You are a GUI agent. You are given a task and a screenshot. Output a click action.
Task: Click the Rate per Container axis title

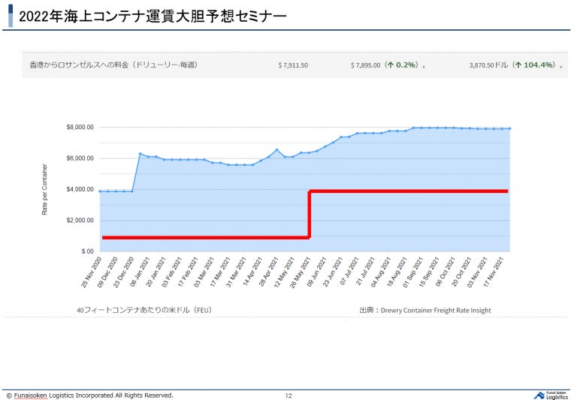pos(44,189)
